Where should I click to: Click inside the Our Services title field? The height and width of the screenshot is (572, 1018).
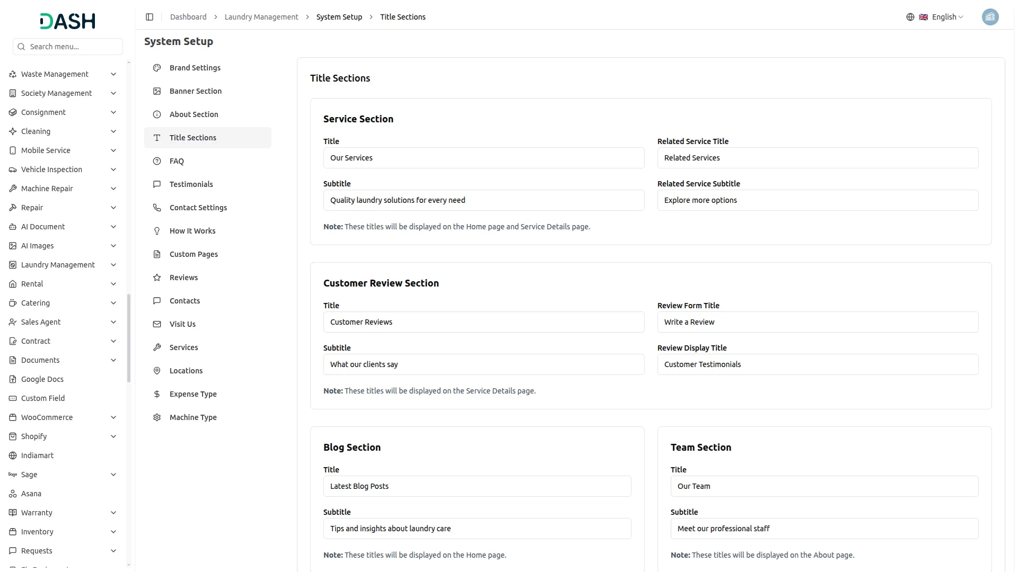(x=484, y=158)
